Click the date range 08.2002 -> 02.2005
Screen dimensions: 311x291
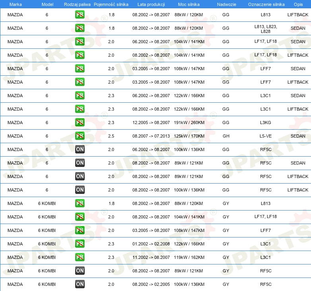click(x=151, y=284)
